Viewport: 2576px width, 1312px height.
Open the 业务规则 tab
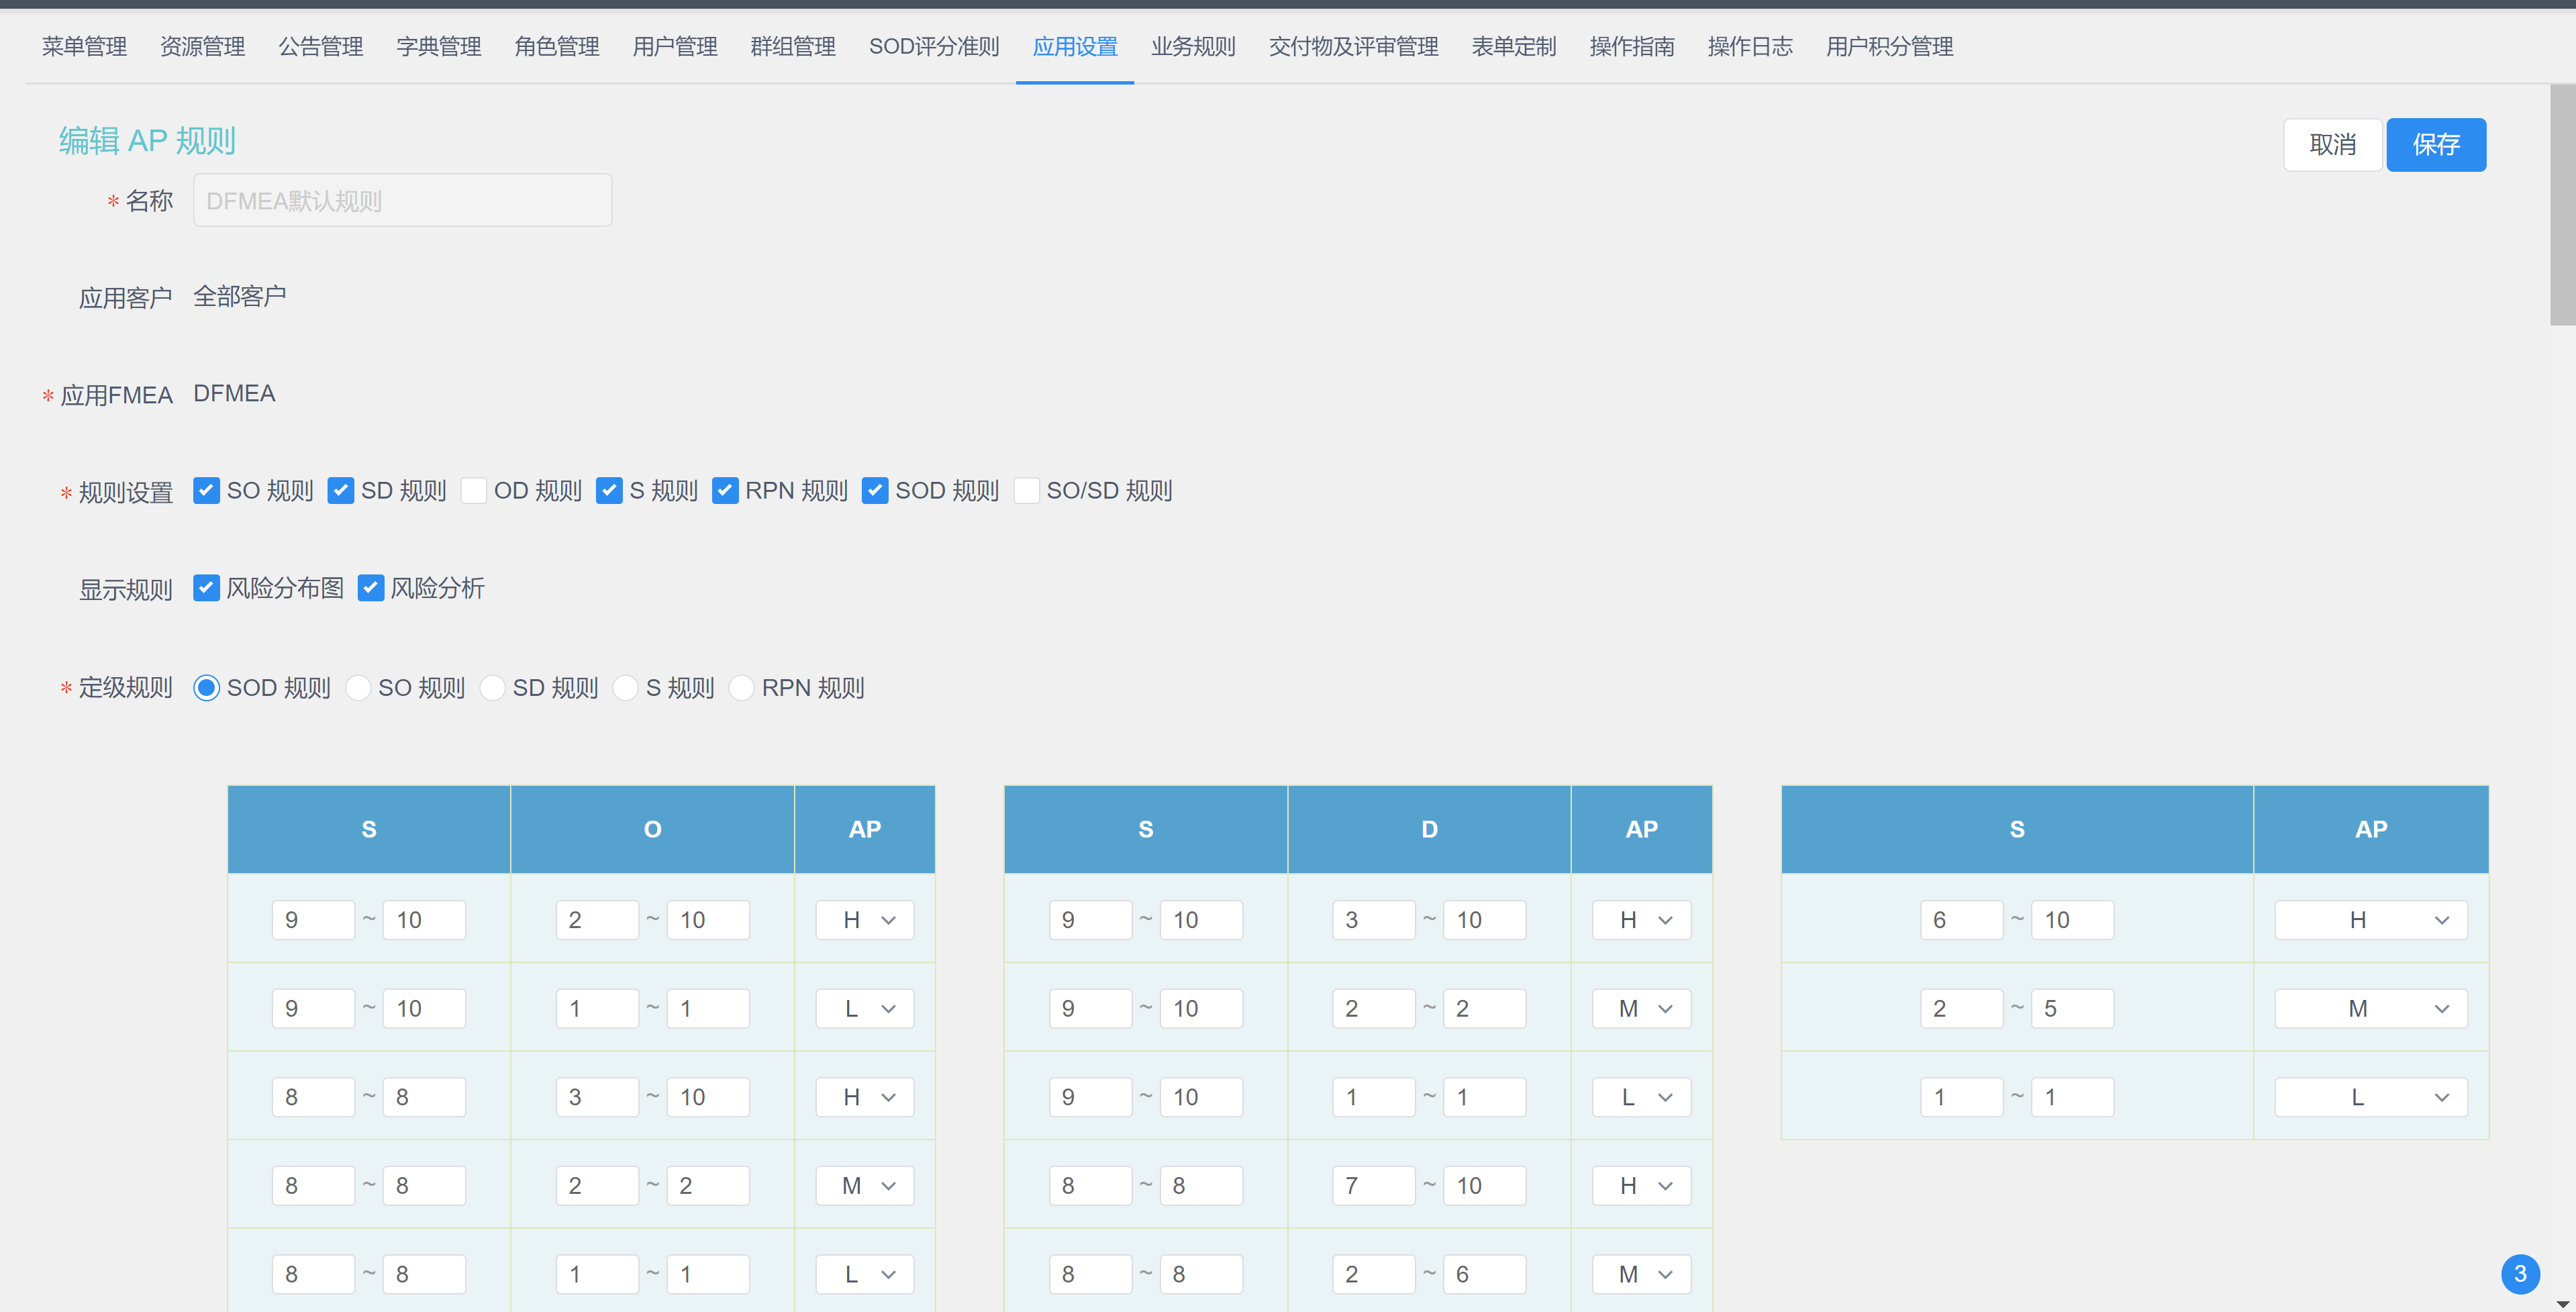pyautogui.click(x=1193, y=46)
